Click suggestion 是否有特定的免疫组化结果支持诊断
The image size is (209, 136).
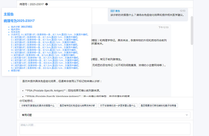77,106
